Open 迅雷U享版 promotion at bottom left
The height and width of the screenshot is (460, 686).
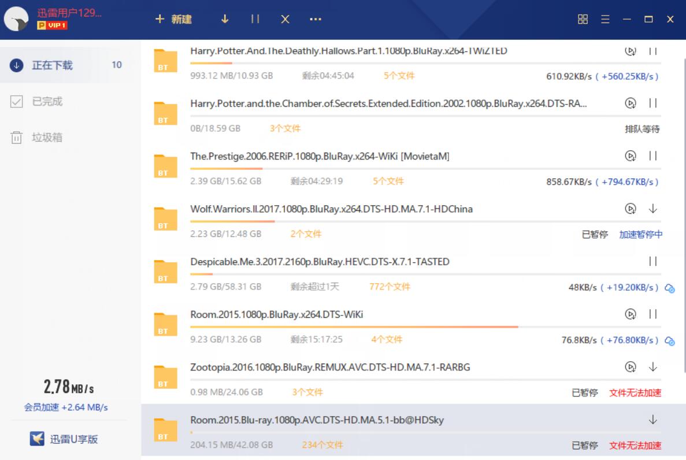[64, 439]
